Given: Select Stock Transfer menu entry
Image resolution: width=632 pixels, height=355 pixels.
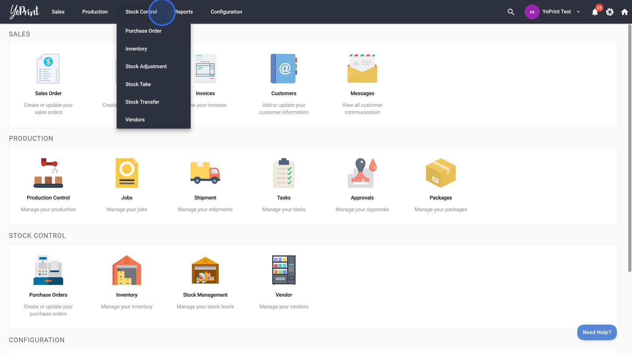Looking at the screenshot, I should 142,102.
